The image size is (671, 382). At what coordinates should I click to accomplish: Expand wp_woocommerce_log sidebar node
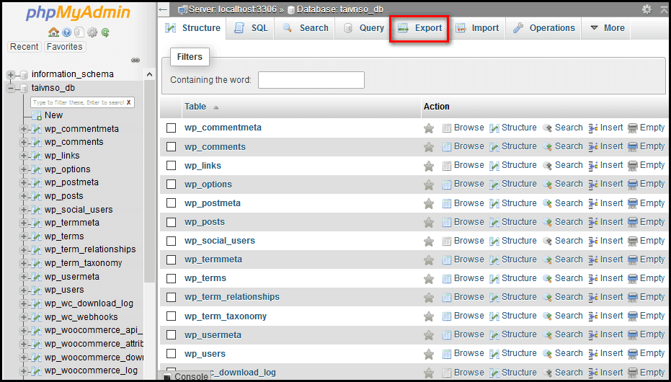tap(24, 371)
